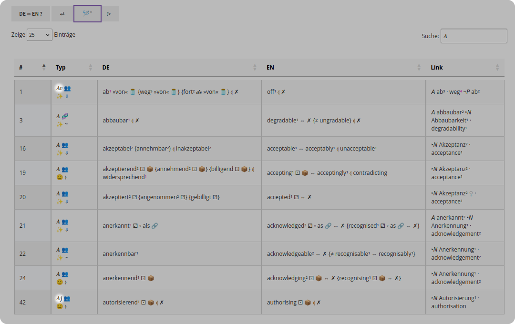Image resolution: width=515 pixels, height=324 pixels.
Task: Click the package icon next to anerkennend
Action: click(x=151, y=278)
